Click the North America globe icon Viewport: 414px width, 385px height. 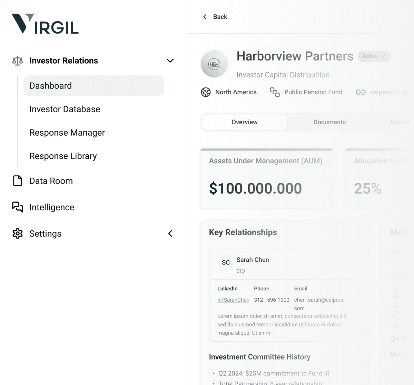coord(206,92)
